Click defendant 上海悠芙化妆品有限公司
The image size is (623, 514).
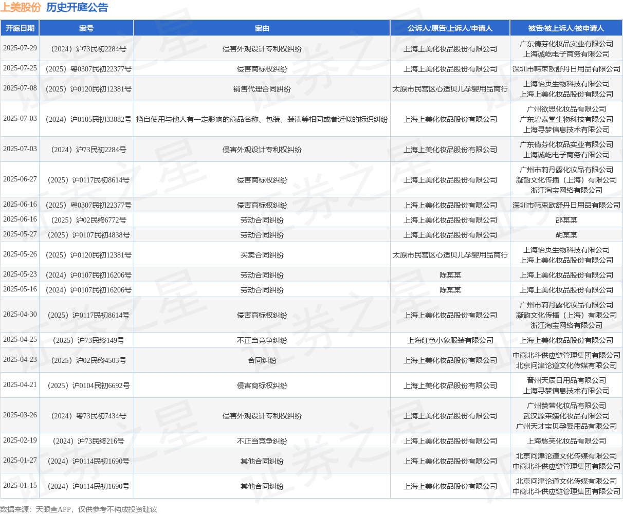566,441
